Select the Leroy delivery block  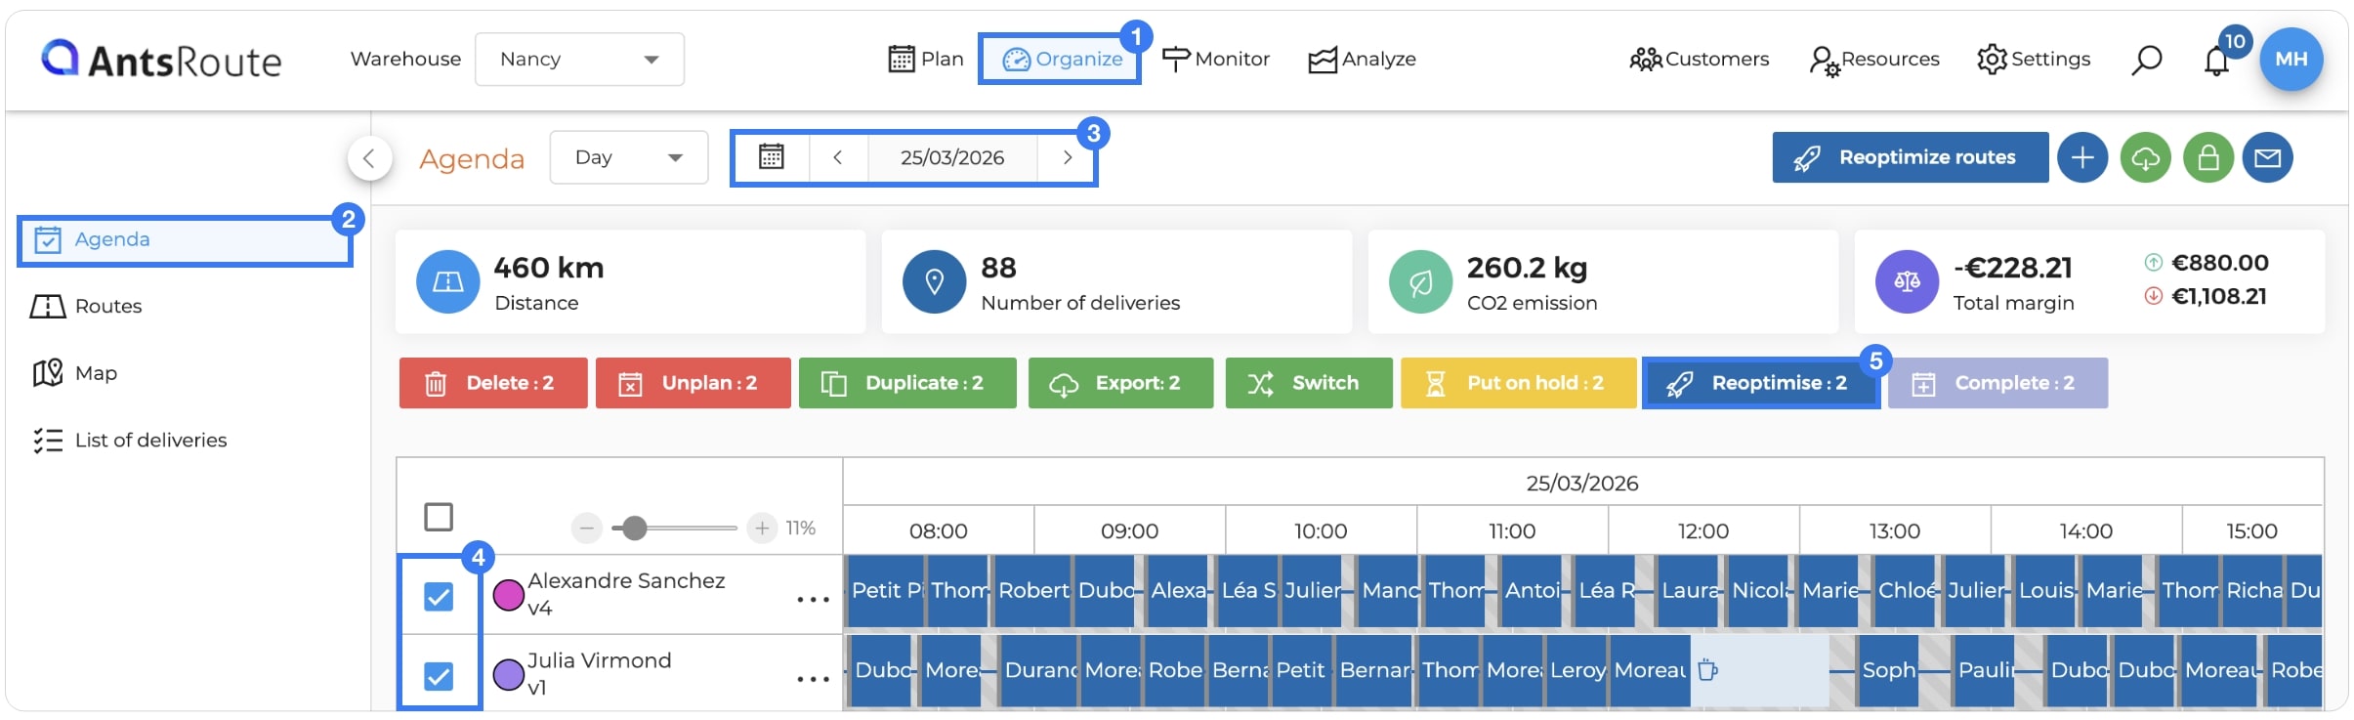coord(1577,670)
